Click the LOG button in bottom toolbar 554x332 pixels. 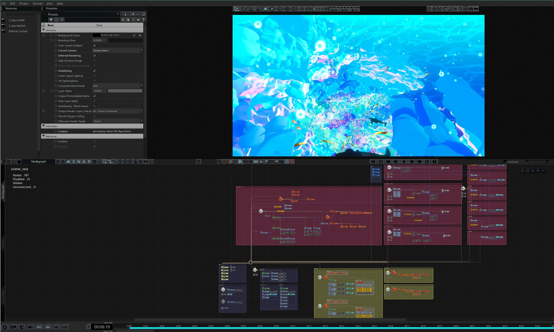click(x=65, y=327)
